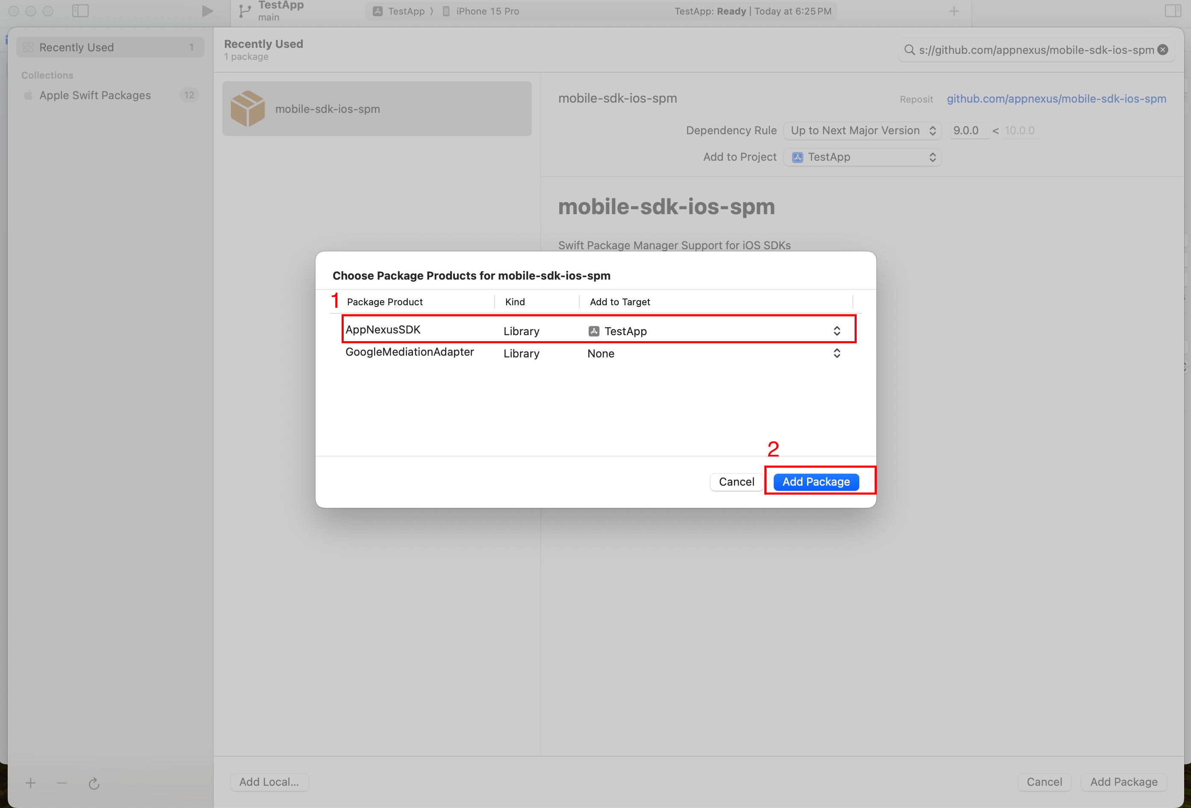Click Library in the GoogleMediationAdapter row
This screenshot has height=808, width=1191.
tap(521, 354)
